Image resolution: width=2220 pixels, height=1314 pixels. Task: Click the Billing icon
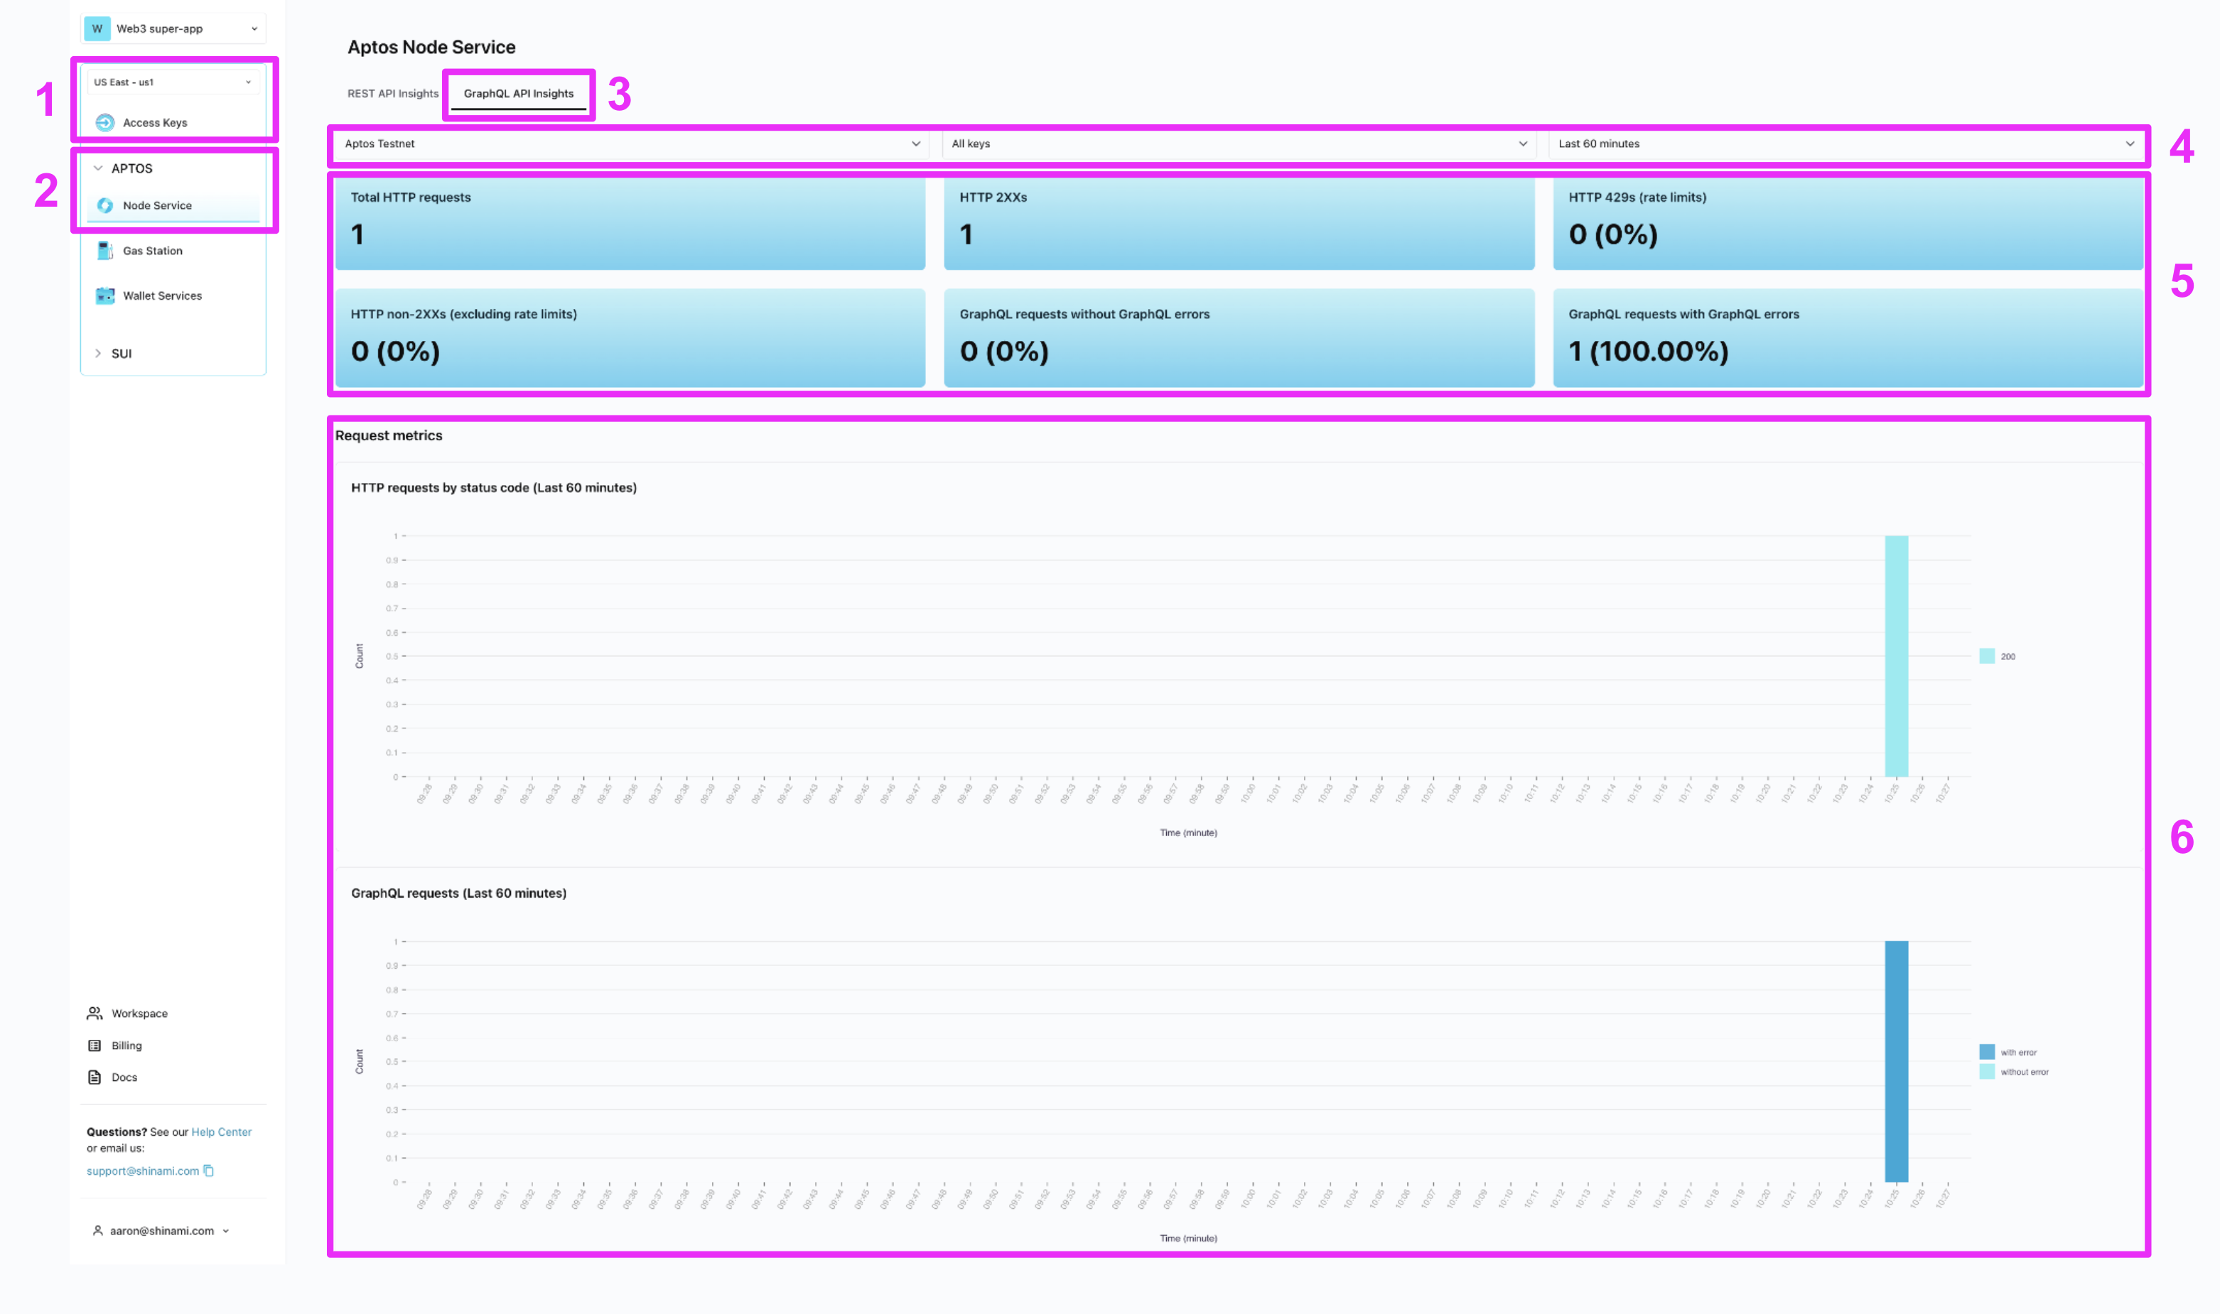click(95, 1046)
